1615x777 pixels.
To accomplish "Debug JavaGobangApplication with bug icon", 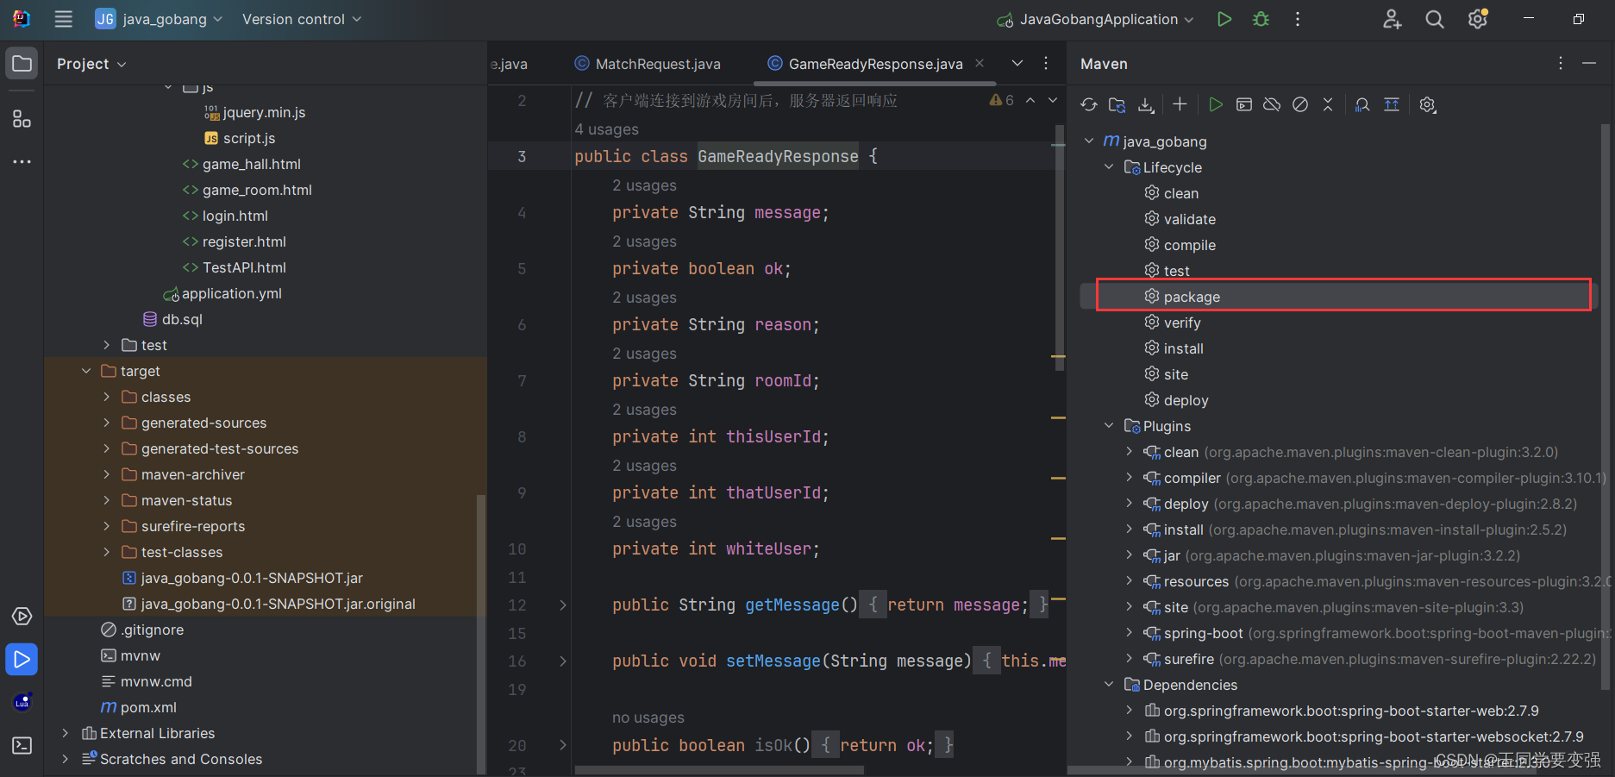I will pos(1261,19).
